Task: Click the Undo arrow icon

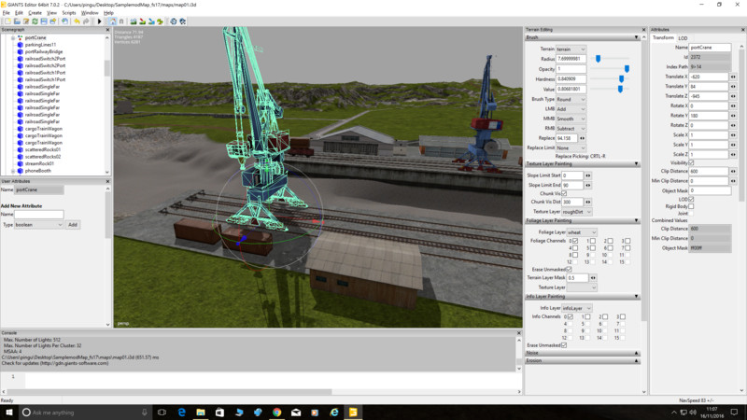Action: [x=77, y=21]
